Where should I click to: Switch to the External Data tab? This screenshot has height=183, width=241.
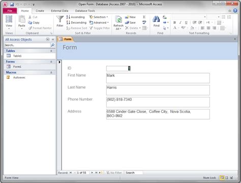pos(59,11)
